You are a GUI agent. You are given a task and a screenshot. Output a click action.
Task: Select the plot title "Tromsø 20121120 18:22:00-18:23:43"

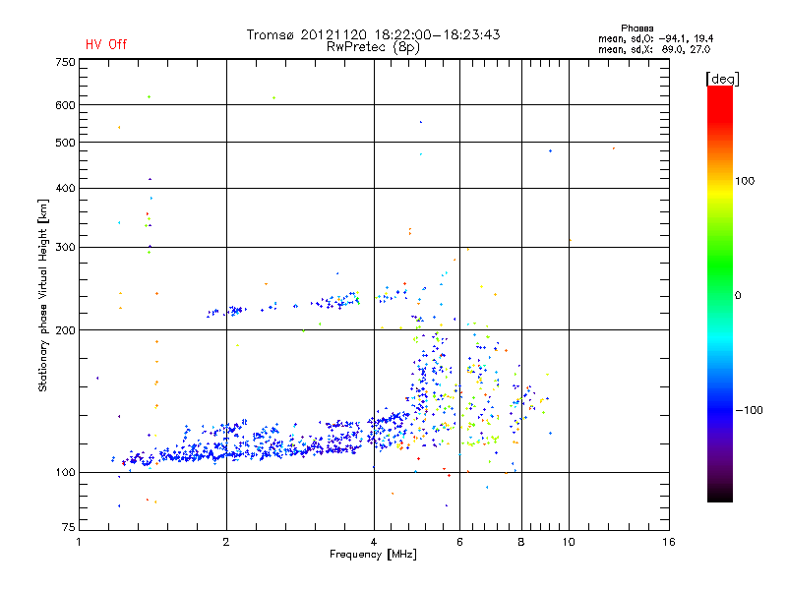(373, 34)
